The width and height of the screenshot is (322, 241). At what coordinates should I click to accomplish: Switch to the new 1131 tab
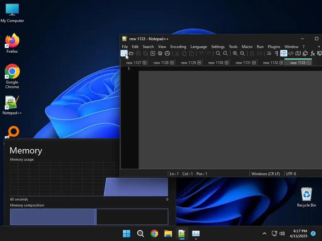point(243,63)
